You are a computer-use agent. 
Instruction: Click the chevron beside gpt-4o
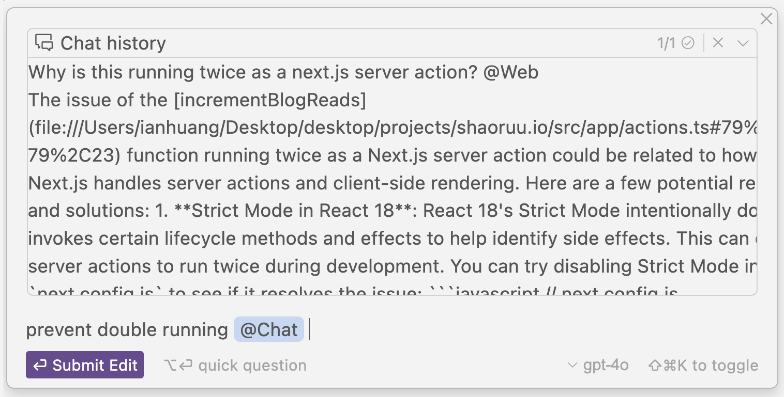572,366
